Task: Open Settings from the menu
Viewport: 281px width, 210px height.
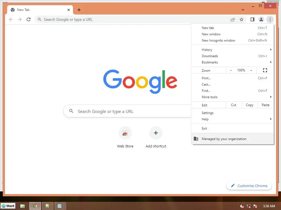Action: tap(232, 113)
